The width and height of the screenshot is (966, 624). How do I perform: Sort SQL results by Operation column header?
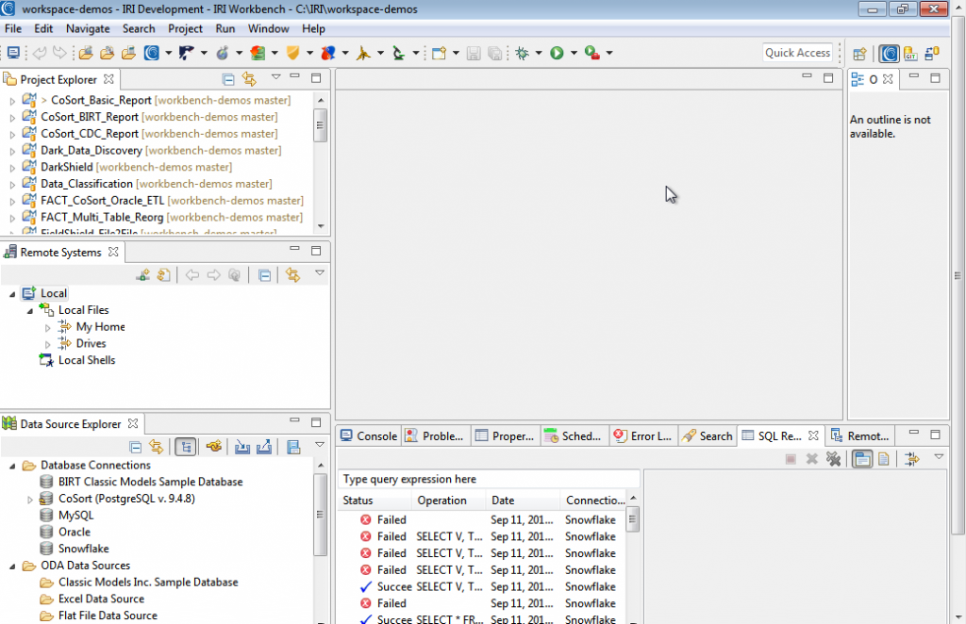[x=448, y=501]
